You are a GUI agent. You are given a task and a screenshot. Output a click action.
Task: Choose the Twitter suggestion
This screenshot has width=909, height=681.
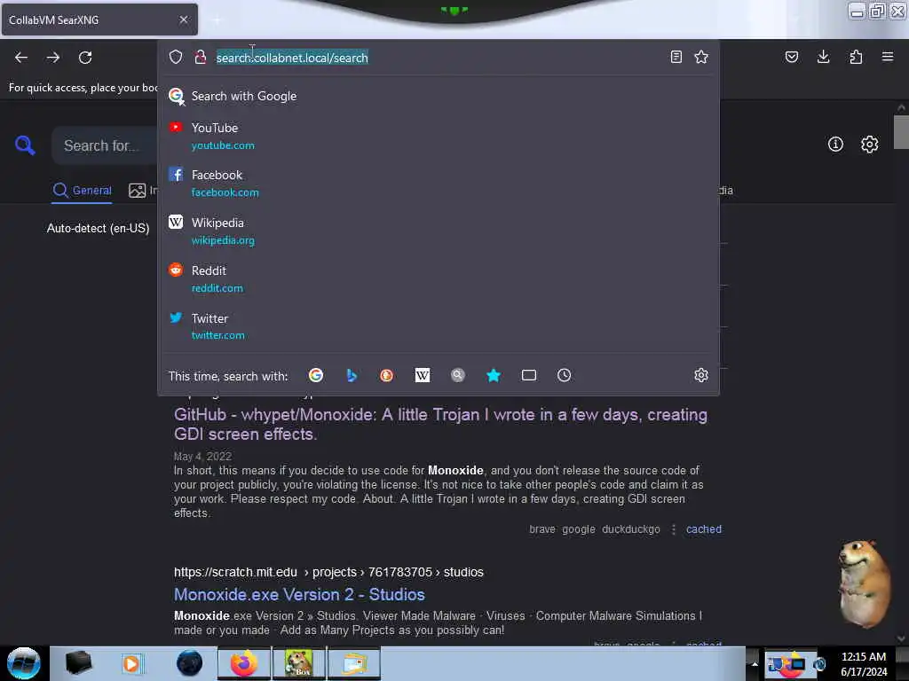439,326
